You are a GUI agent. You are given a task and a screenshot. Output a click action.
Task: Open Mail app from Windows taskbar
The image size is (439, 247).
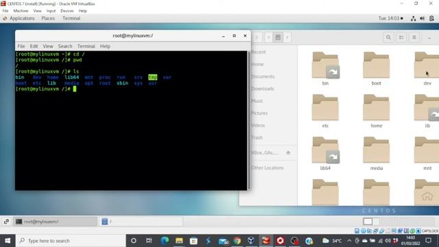223,241
